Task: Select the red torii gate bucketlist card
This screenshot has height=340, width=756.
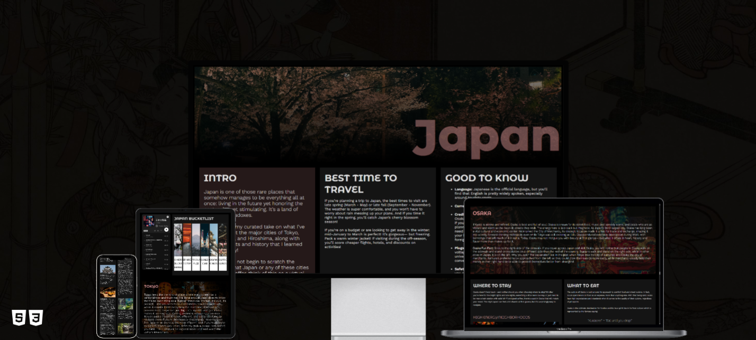Action: 187,247
